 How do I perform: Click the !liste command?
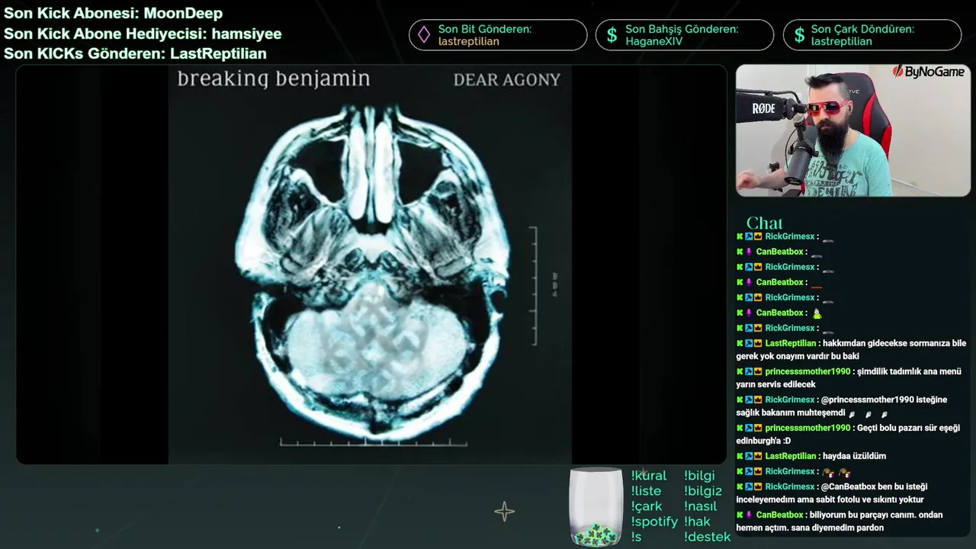646,490
